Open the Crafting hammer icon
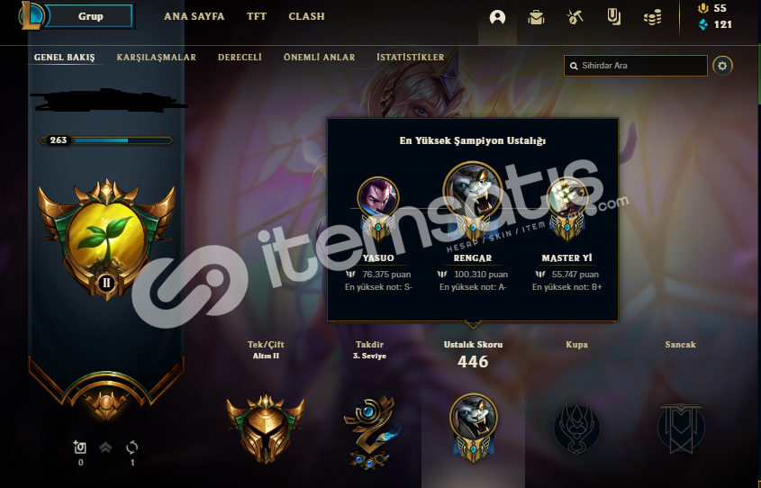The height and width of the screenshot is (488, 761). coord(575,17)
